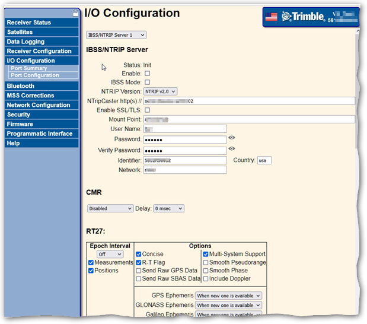Screen dimensions: 367x324
Task: Click the page's vertical scrollbar
Action: [x=357, y=89]
